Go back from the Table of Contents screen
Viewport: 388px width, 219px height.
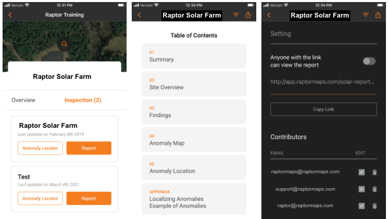[139, 15]
